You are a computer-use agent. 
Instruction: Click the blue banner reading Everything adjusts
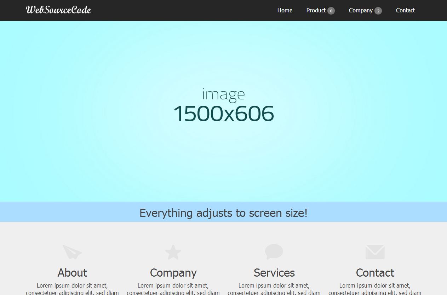pos(223,213)
